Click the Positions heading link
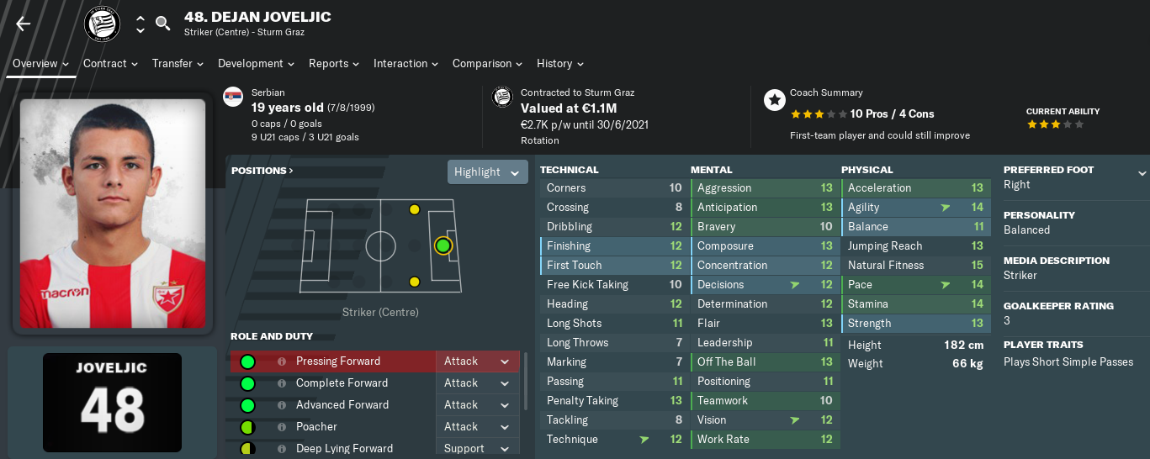Viewport: 1150px width, 459px height. click(262, 171)
